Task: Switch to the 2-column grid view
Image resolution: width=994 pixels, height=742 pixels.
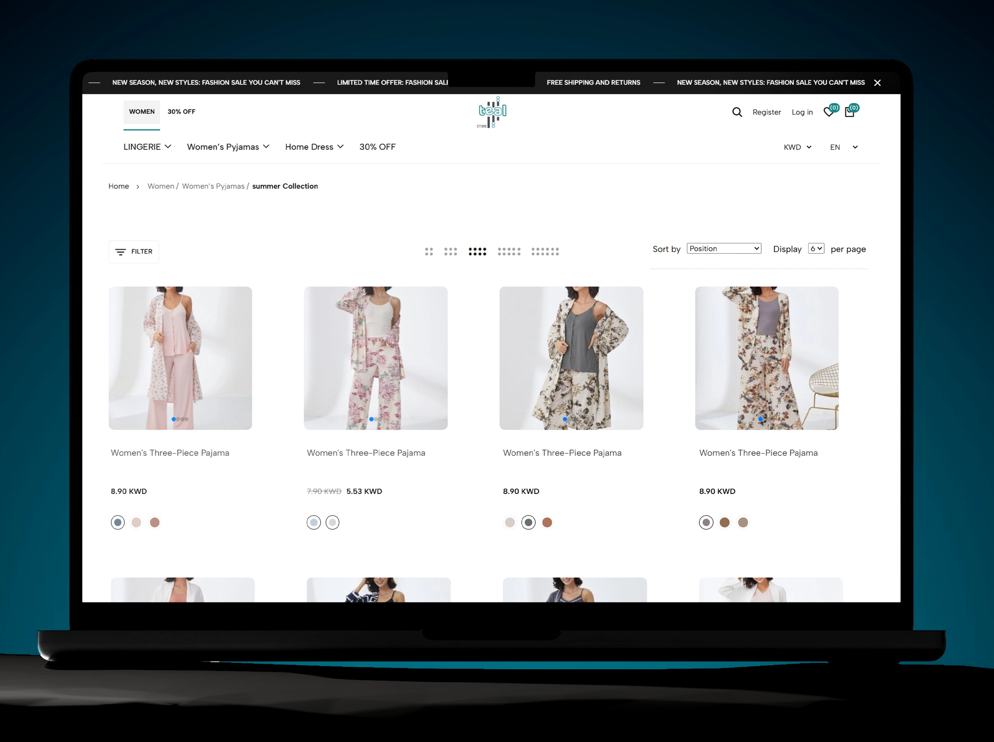Action: (429, 252)
